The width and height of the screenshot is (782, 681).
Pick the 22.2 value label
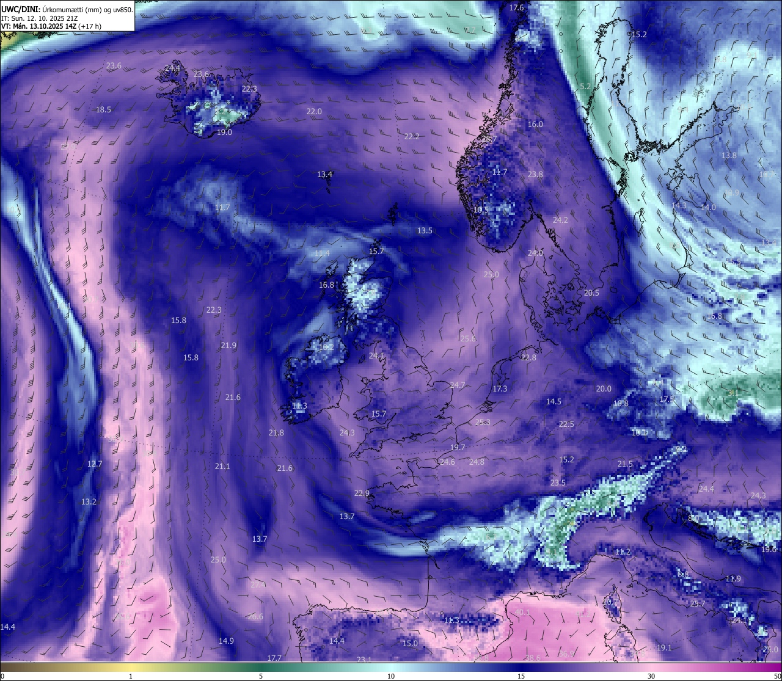pos(412,136)
